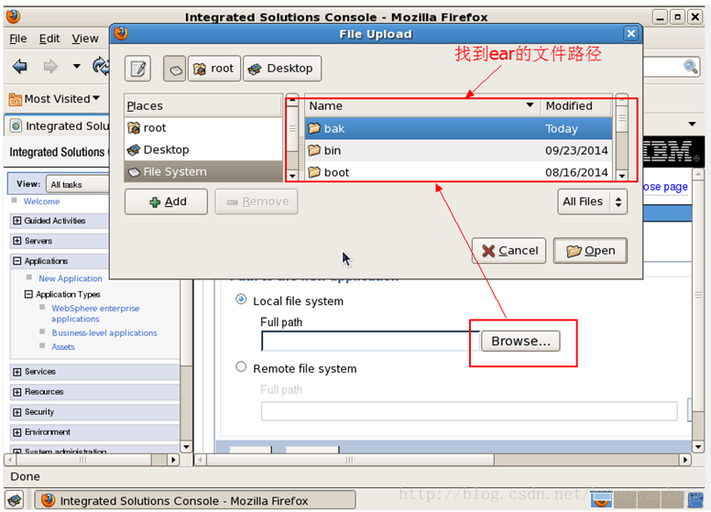711x512 pixels.
Task: Open the Assets link
Action: point(62,347)
